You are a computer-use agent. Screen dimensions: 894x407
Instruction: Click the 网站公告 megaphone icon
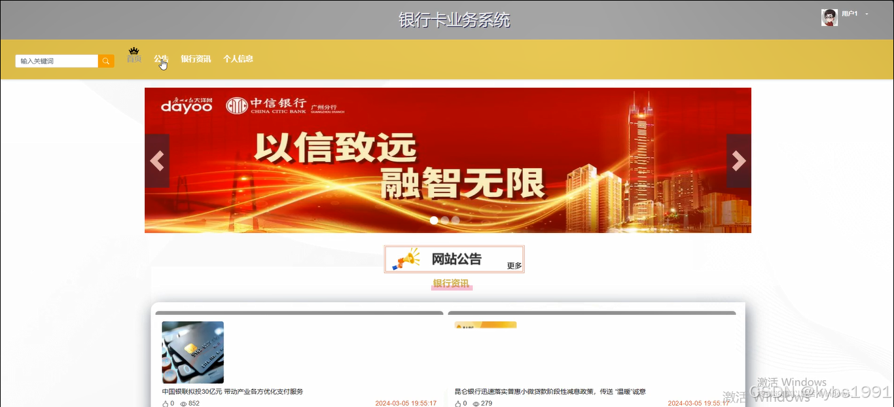point(406,259)
